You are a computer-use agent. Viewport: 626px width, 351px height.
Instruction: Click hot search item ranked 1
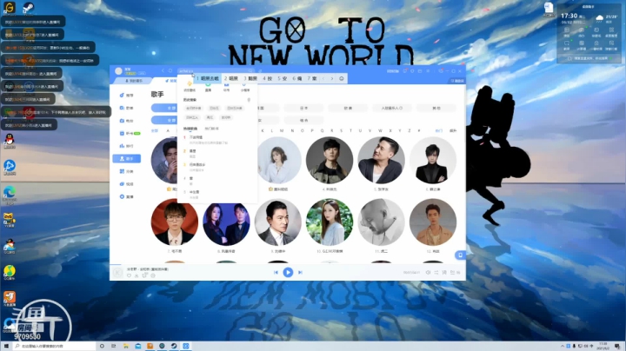[x=217, y=140]
